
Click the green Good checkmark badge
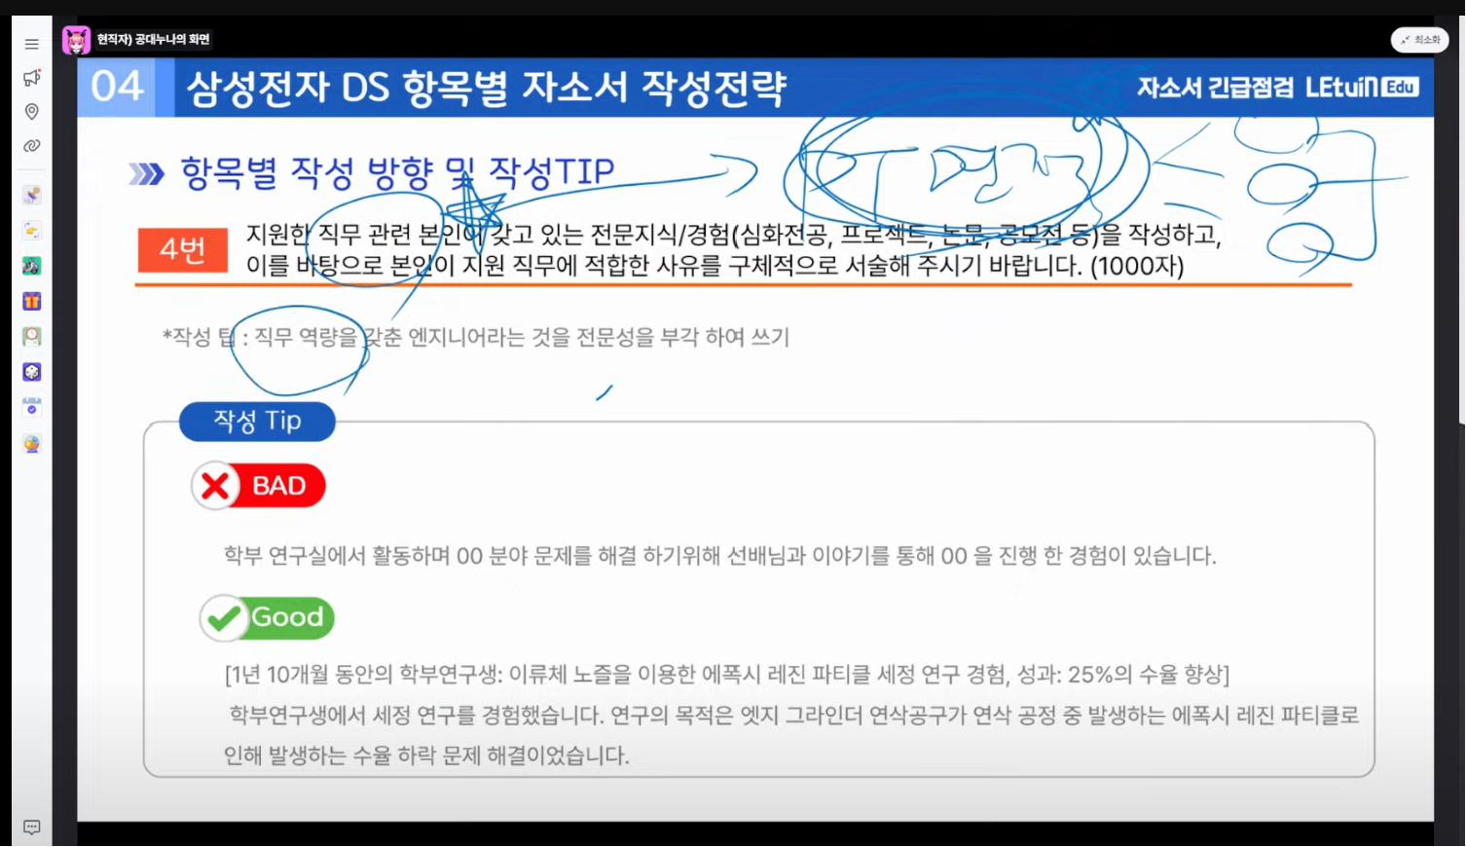[268, 617]
